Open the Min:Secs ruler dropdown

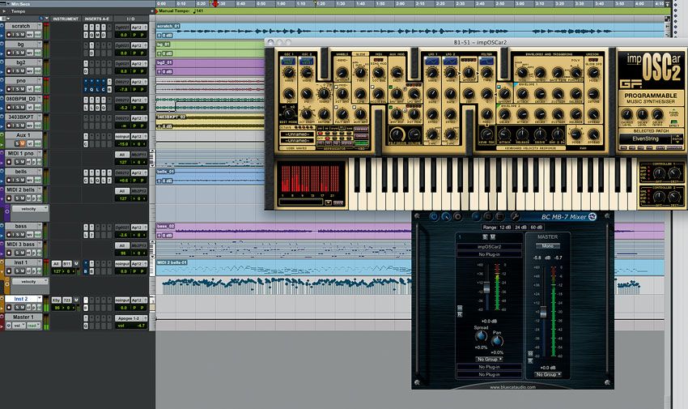8,3
